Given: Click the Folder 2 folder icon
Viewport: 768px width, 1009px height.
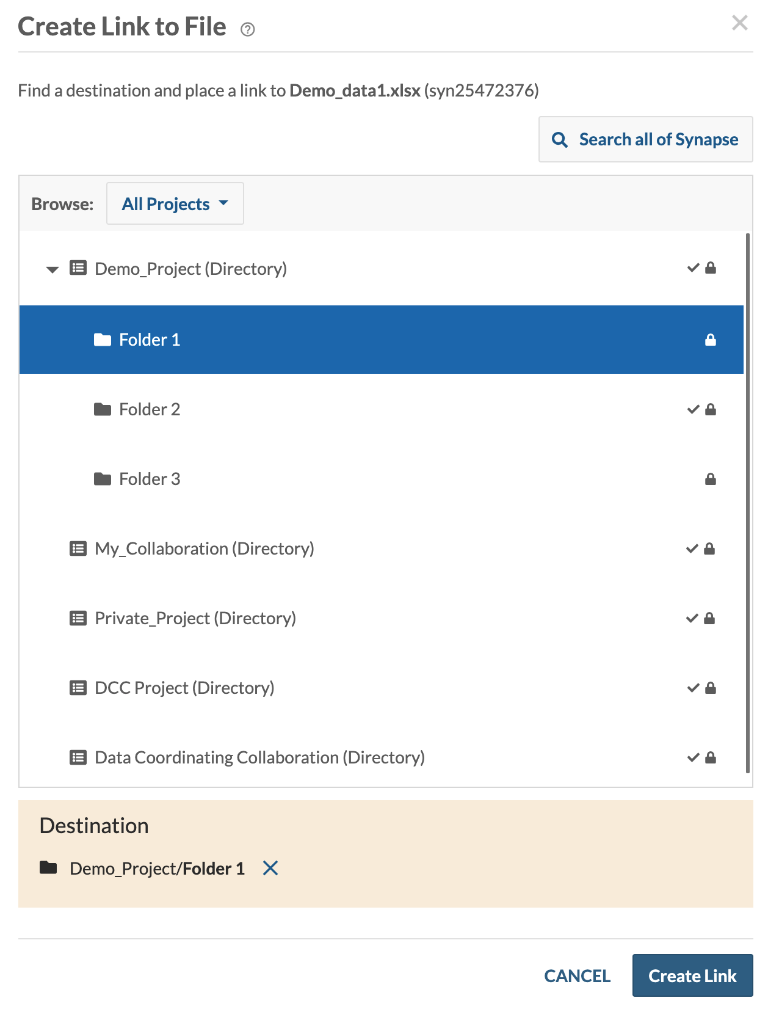Looking at the screenshot, I should point(103,409).
